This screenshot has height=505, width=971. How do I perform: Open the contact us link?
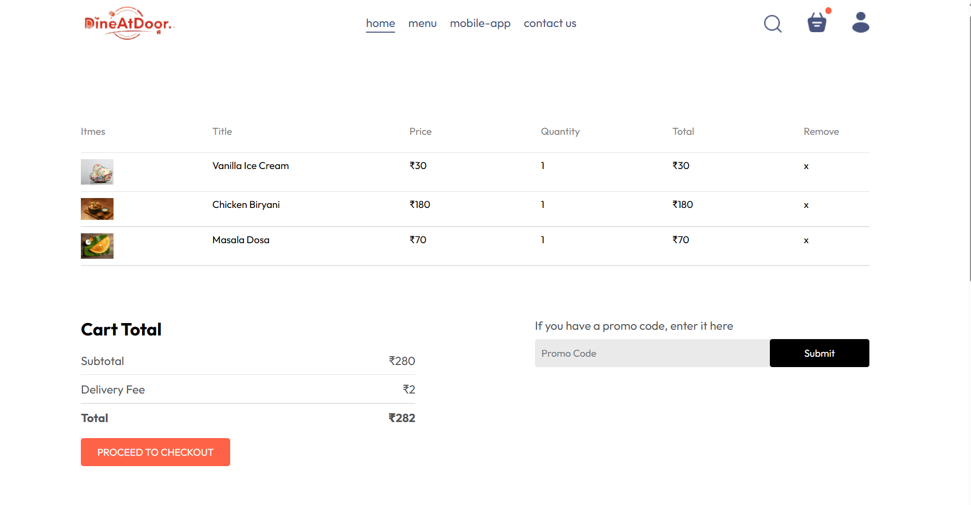coord(550,23)
